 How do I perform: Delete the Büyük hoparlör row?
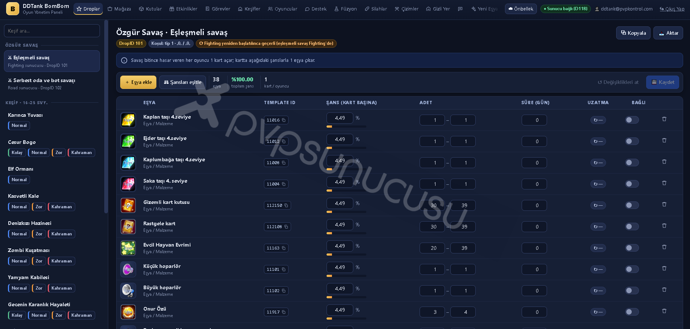(664, 290)
